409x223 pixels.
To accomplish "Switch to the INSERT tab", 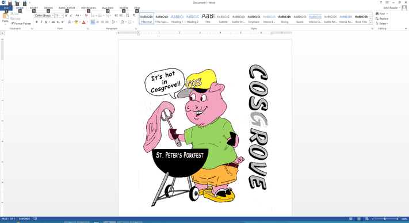I will point(33,8).
